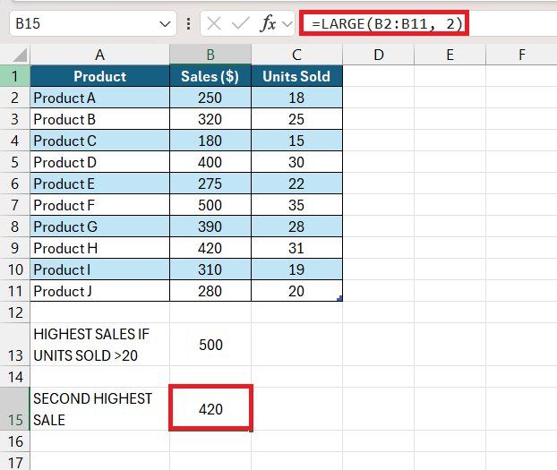The image size is (557, 470).
Task: Click the sales value 180
Action: tap(210, 141)
